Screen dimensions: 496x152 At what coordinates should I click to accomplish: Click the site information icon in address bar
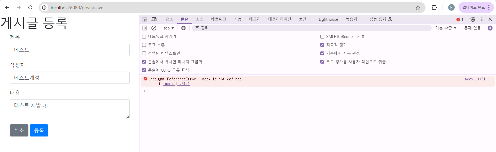(x=44, y=8)
